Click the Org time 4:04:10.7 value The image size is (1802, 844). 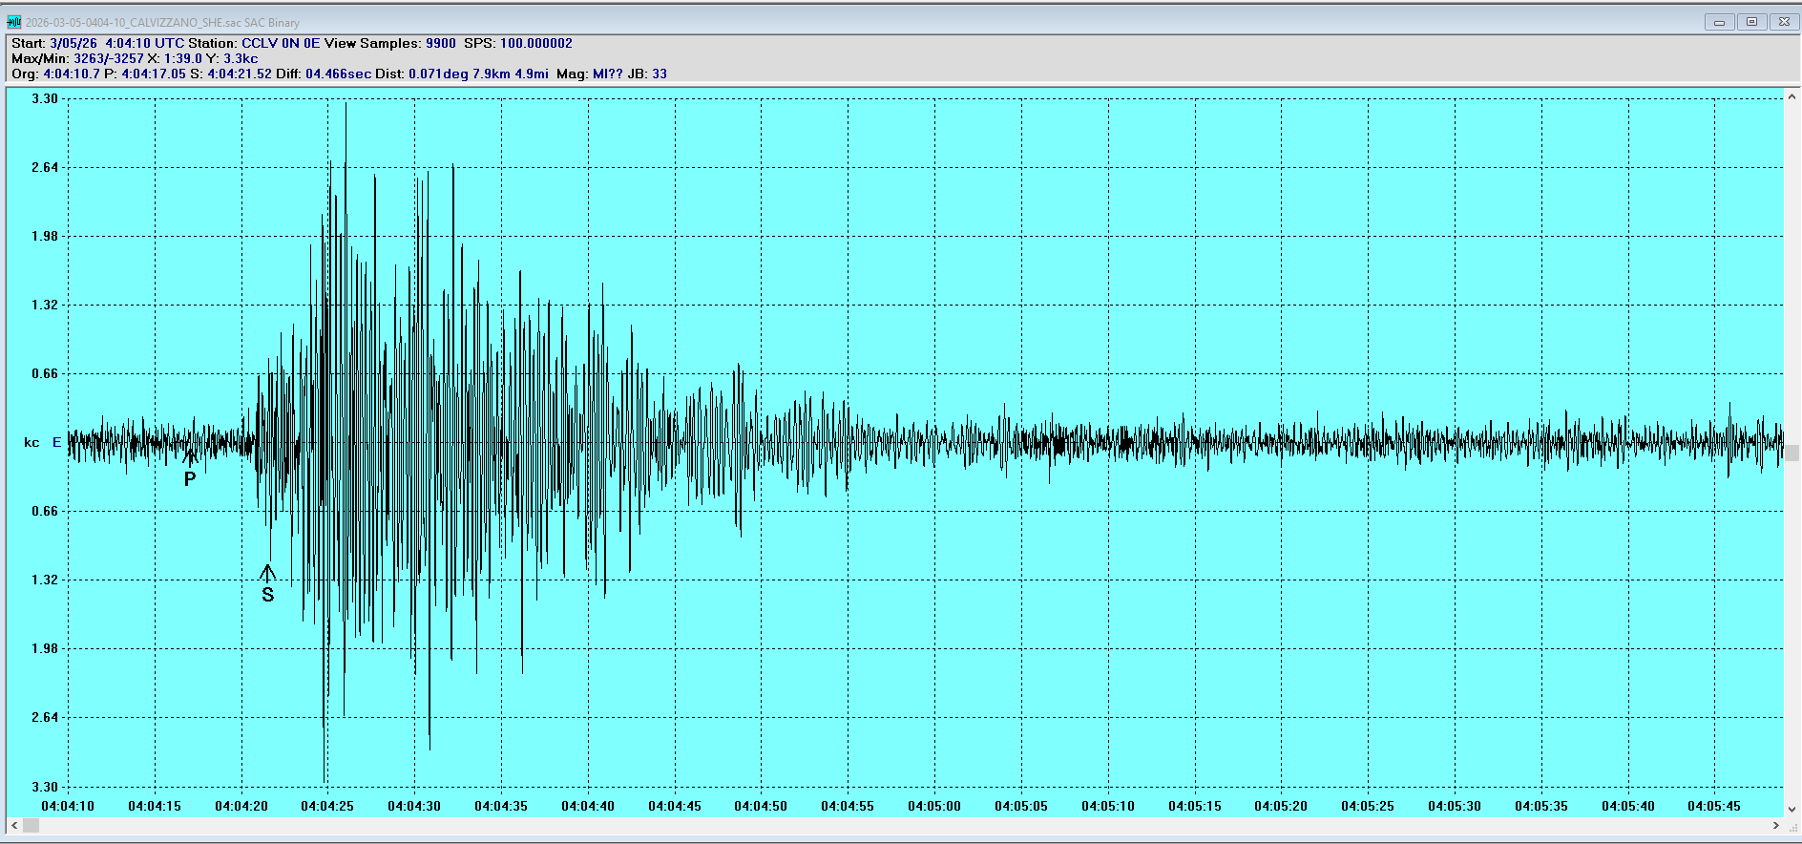tap(72, 74)
